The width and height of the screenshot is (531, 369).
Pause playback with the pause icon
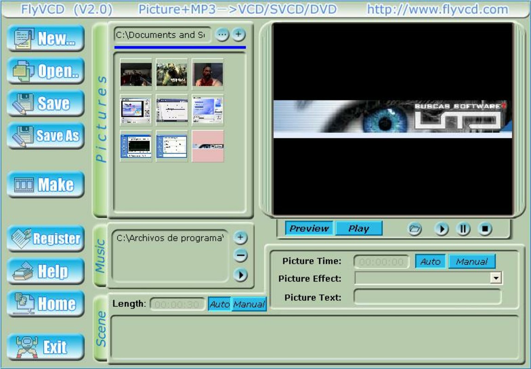[x=463, y=229]
